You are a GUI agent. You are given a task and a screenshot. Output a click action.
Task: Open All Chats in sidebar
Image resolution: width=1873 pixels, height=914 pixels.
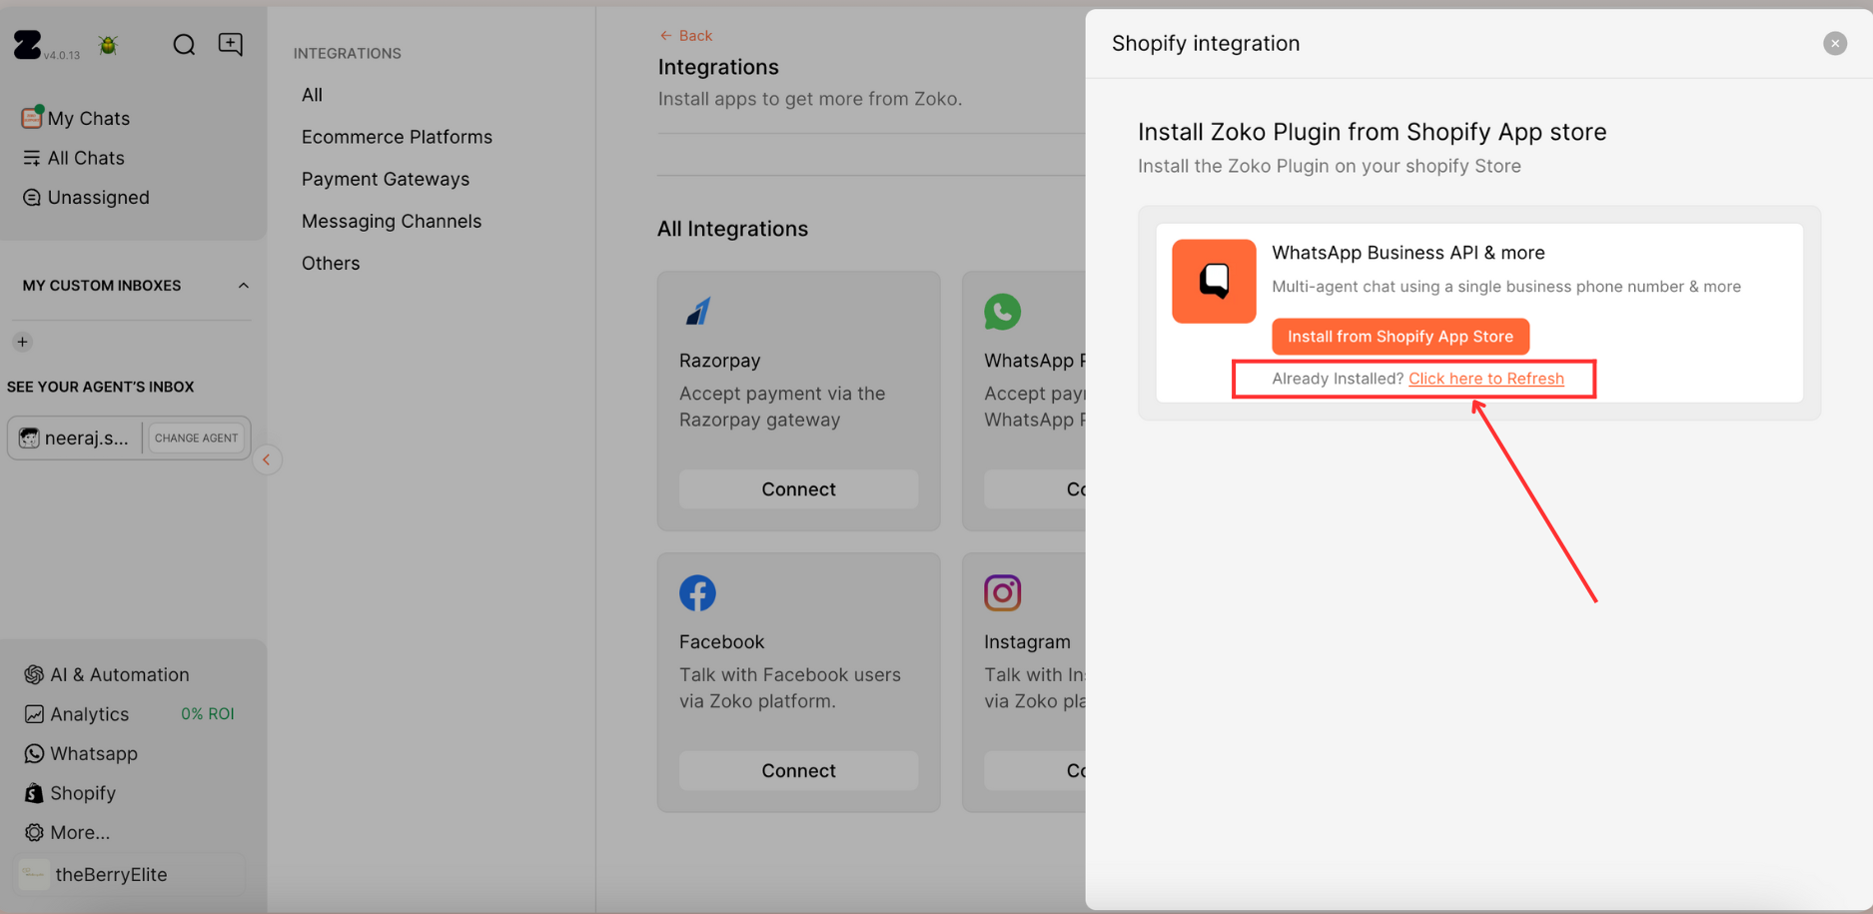tap(74, 158)
